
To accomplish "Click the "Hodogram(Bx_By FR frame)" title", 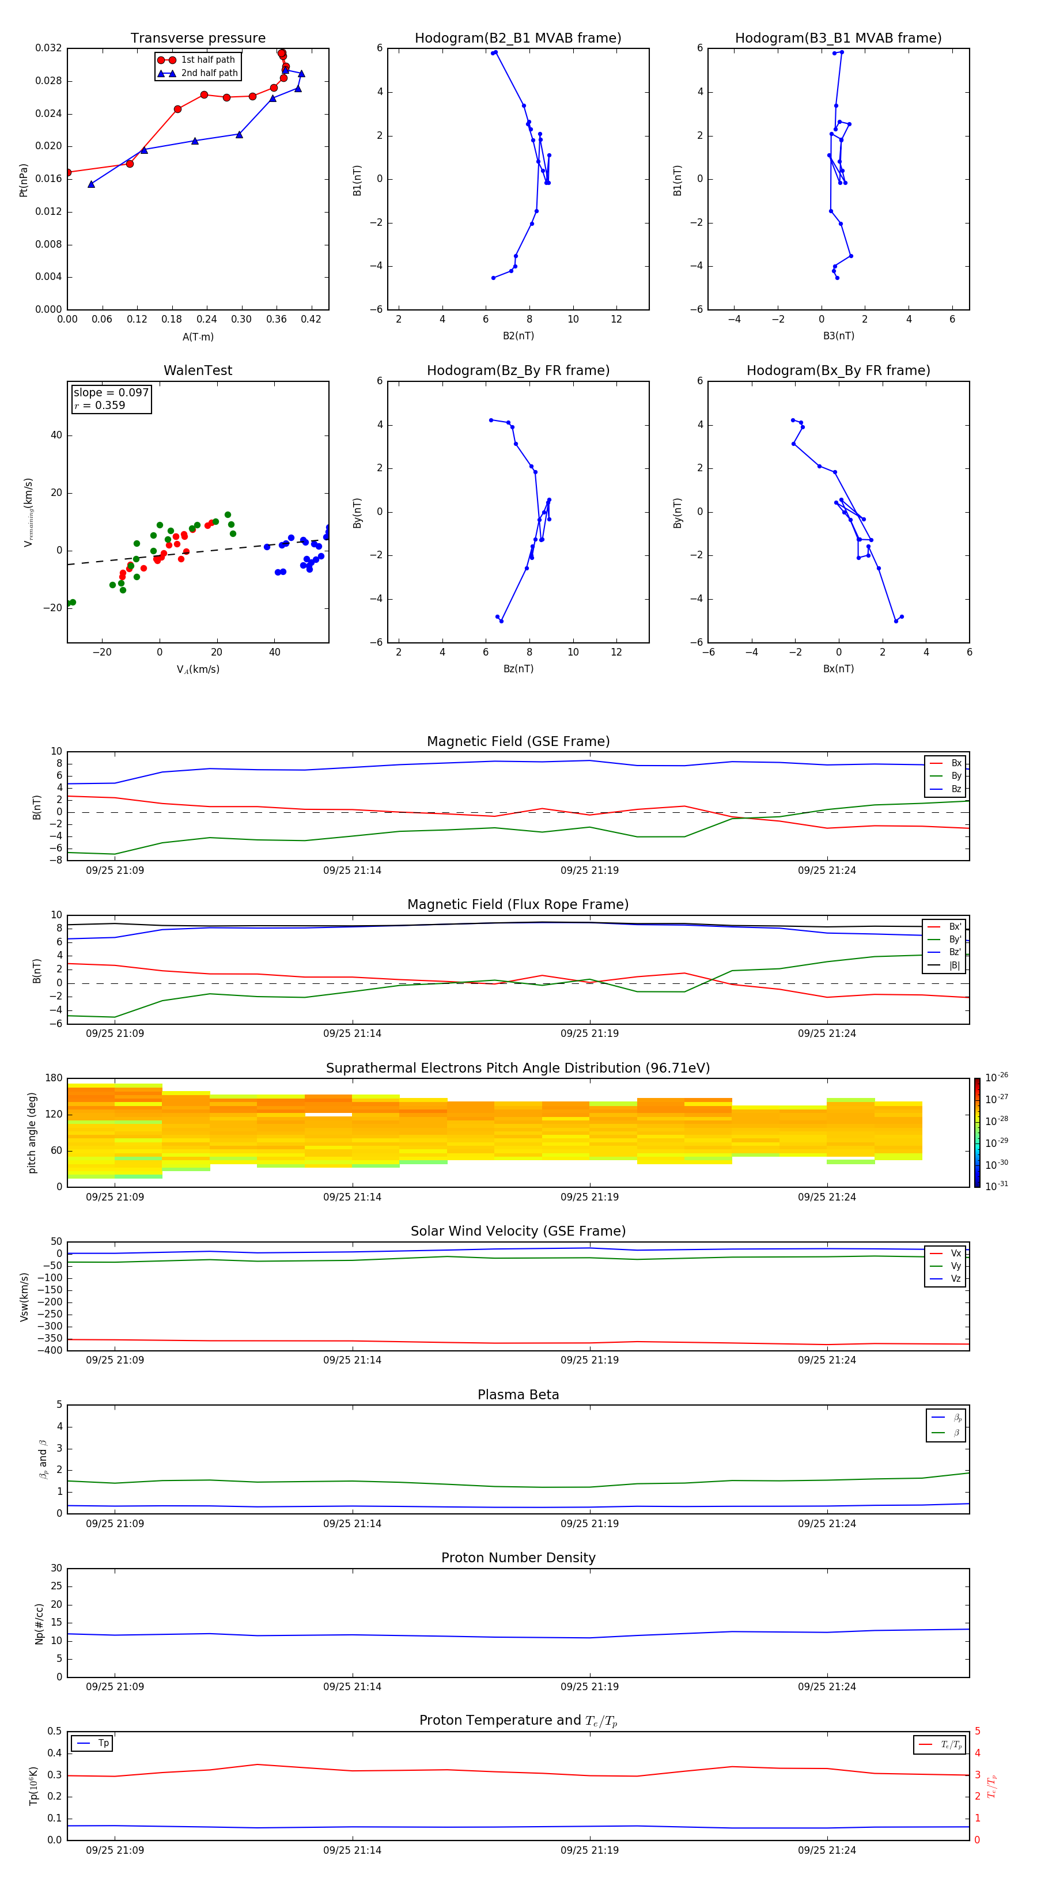I will 838,370.
